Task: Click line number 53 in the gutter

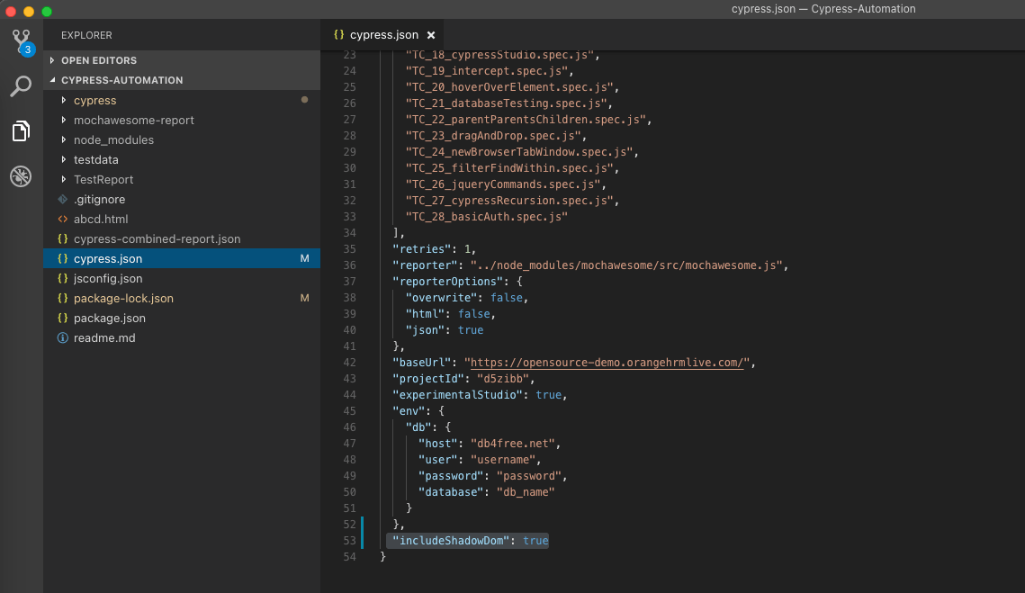Action: pos(349,541)
